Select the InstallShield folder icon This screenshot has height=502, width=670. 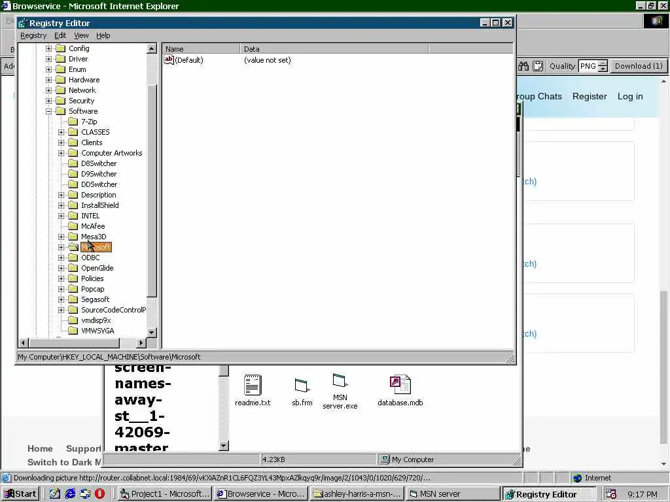(x=73, y=205)
